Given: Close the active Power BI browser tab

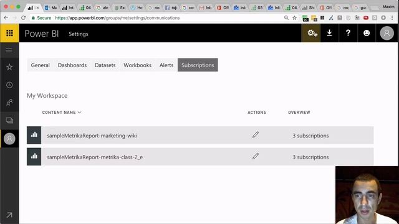Looking at the screenshot, I should click(x=37, y=8).
